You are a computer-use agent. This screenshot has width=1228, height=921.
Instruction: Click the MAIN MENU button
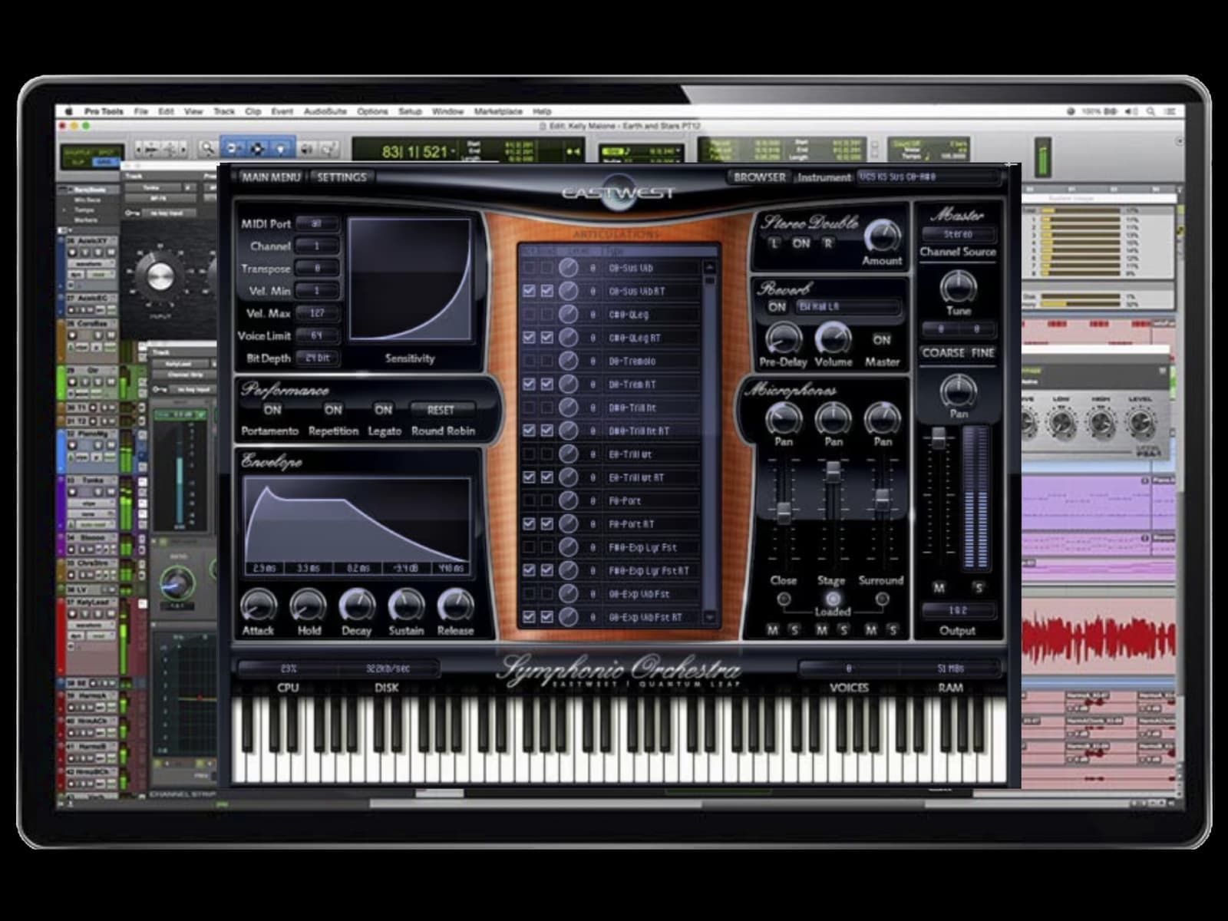point(271,177)
